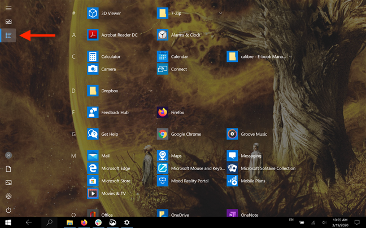The image size is (366, 228).
Task: Expand the 7-Zip folder chevron
Action: (x=220, y=14)
